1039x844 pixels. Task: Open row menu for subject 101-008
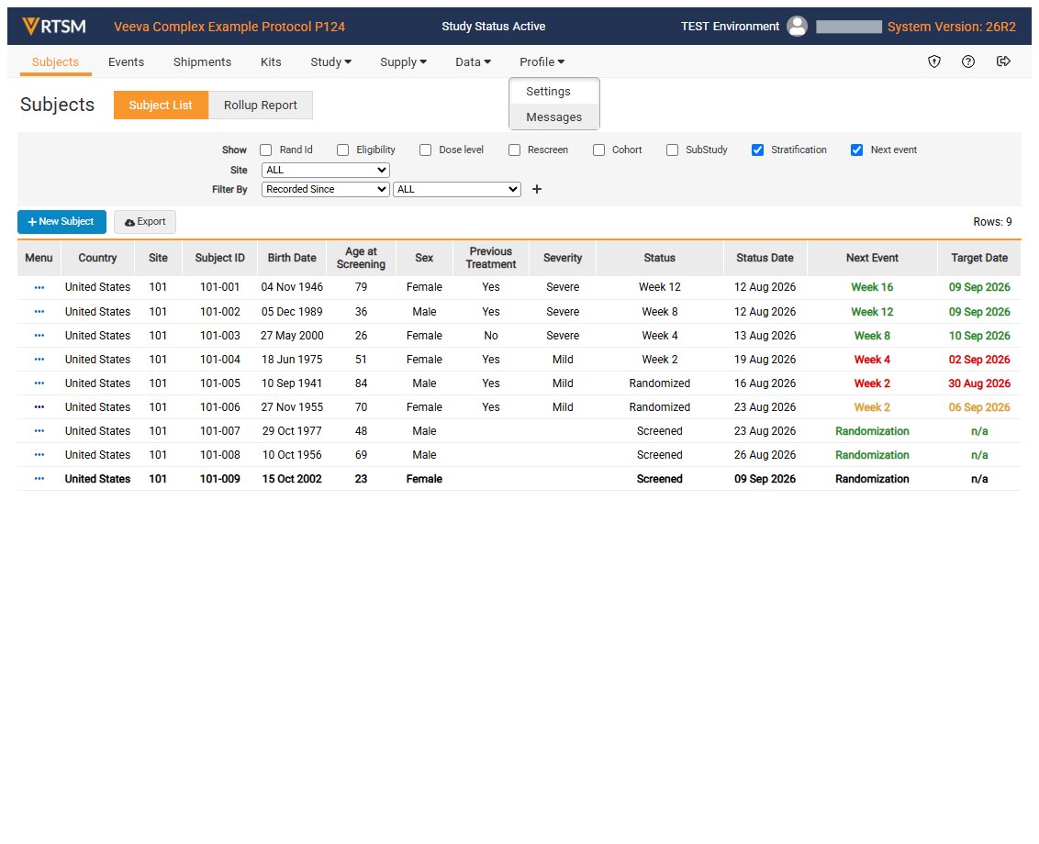(39, 454)
